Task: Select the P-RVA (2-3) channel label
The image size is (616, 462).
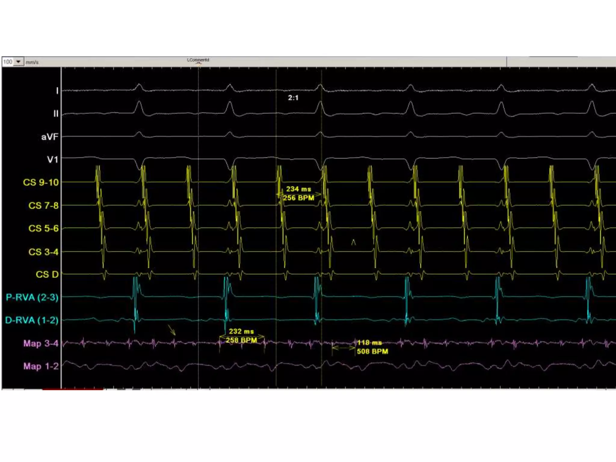Action: point(32,297)
